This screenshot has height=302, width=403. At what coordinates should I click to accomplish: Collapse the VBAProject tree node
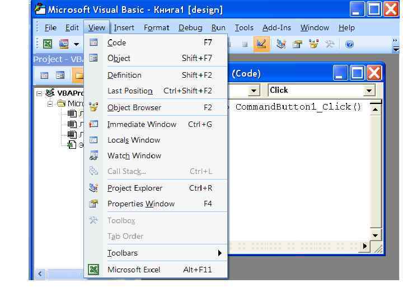pyautogui.click(x=39, y=93)
